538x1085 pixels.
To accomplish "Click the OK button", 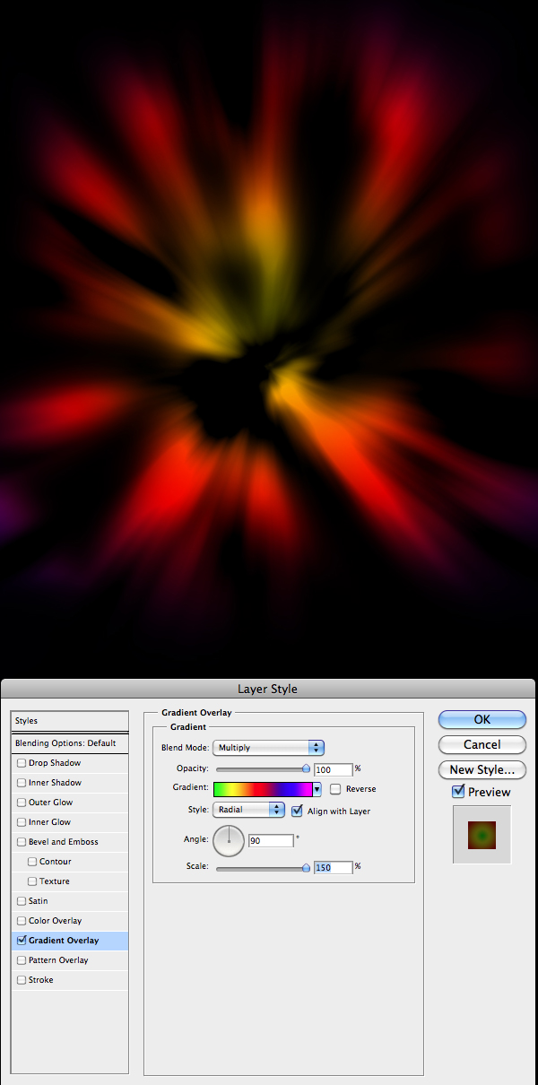I will pos(482,719).
